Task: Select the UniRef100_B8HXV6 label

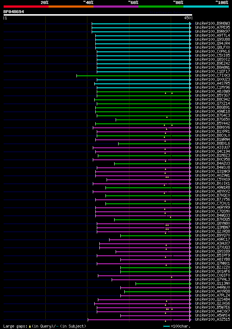Action: point(212,128)
